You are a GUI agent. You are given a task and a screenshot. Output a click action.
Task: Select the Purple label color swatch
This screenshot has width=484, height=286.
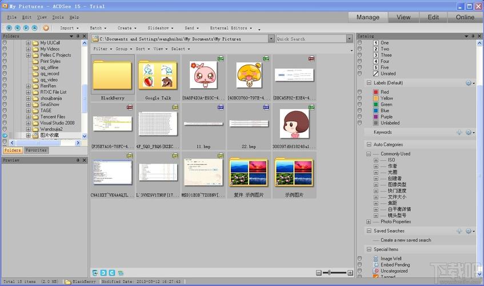click(375, 117)
